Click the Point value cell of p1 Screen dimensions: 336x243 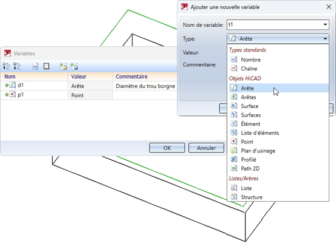90,95
